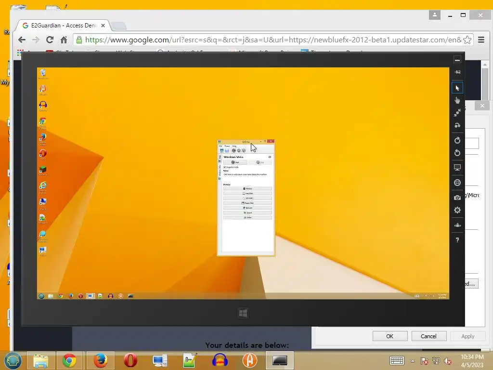Reload the page in Chrome

pyautogui.click(x=50, y=40)
